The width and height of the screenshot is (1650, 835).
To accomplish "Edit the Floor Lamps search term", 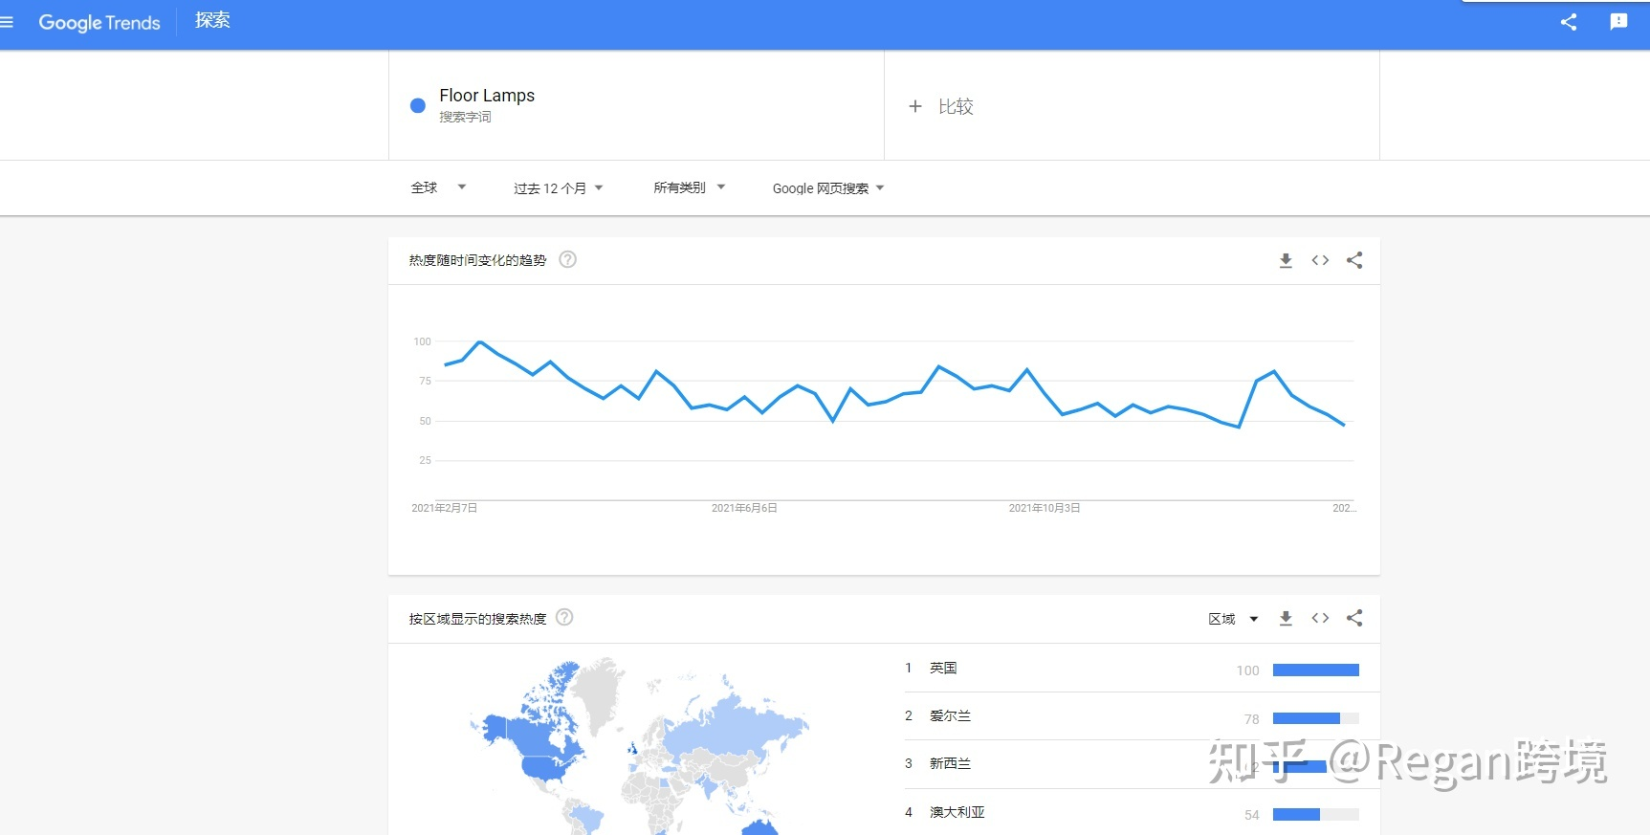I will coord(487,96).
